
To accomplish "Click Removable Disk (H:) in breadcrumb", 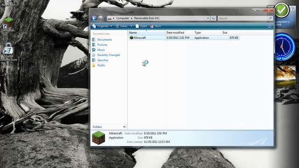I will pyautogui.click(x=147, y=18).
